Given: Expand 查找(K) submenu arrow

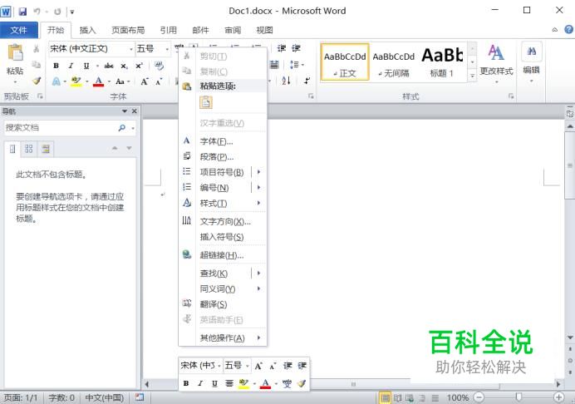Looking at the screenshot, I should tap(259, 273).
